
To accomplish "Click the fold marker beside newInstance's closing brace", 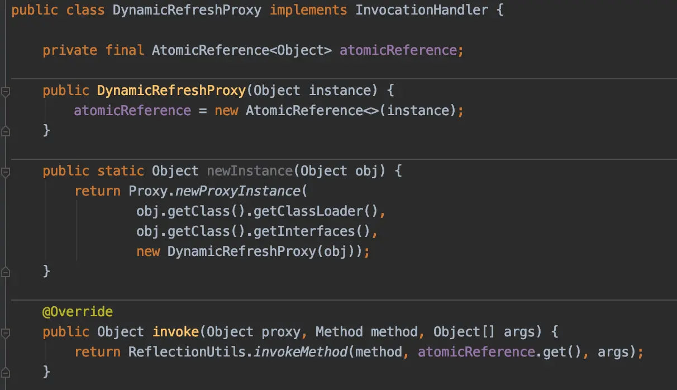I will click(x=6, y=271).
